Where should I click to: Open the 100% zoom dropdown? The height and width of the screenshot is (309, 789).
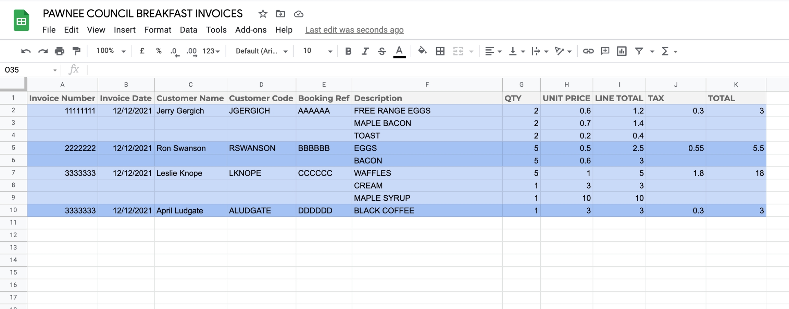point(111,51)
